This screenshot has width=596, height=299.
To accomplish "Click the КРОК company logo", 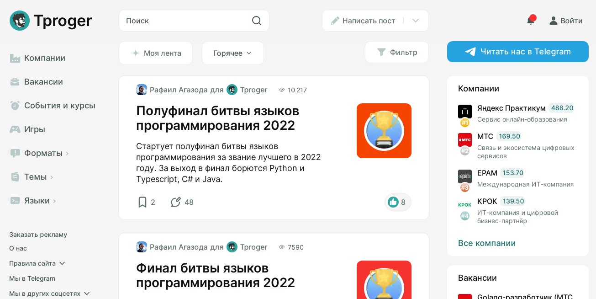I will [465, 205].
